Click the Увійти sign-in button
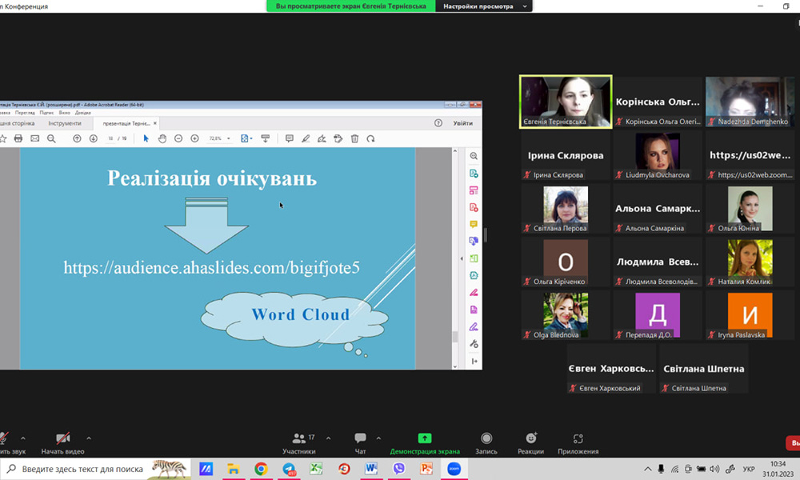The width and height of the screenshot is (800, 480). 462,123
